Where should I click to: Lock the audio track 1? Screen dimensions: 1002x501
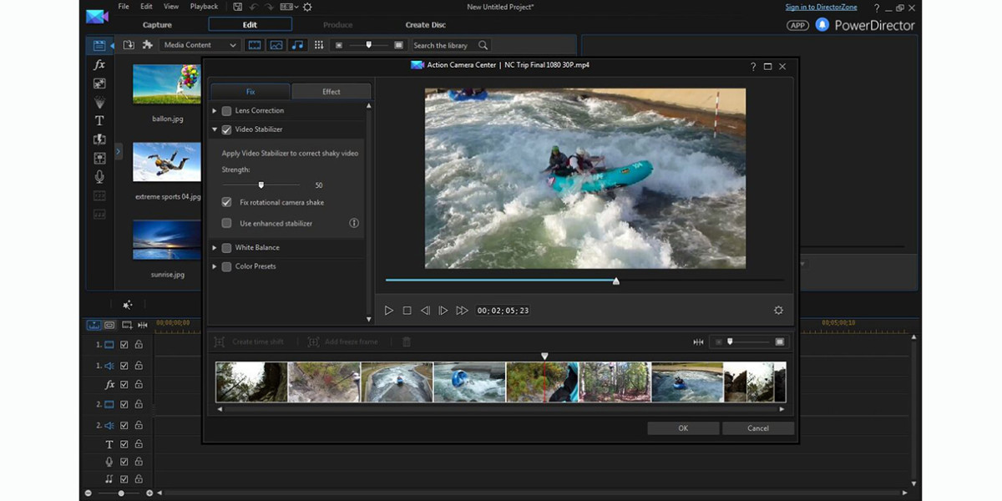[139, 366]
